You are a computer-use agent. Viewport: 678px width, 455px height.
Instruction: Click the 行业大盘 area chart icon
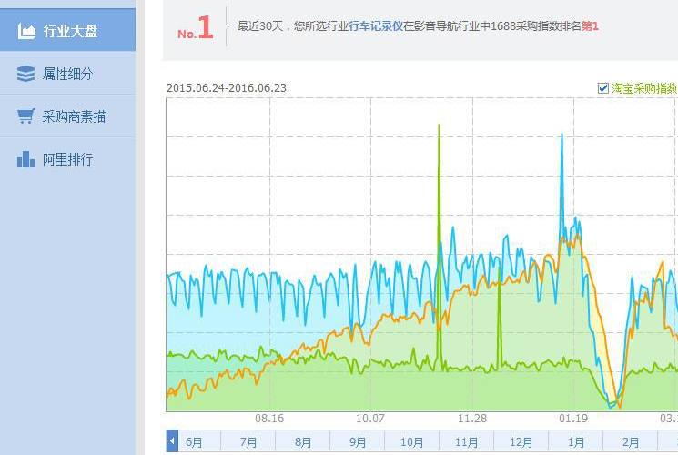(x=26, y=31)
